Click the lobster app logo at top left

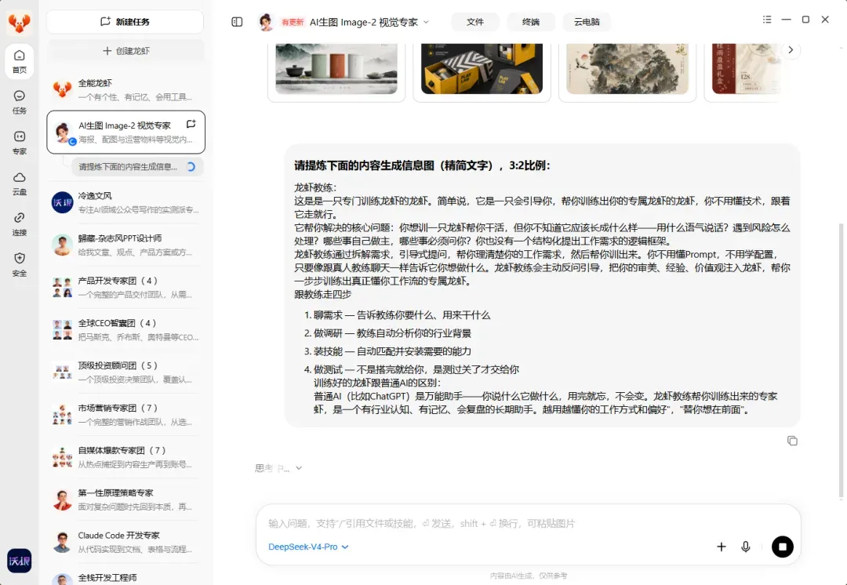point(19,22)
